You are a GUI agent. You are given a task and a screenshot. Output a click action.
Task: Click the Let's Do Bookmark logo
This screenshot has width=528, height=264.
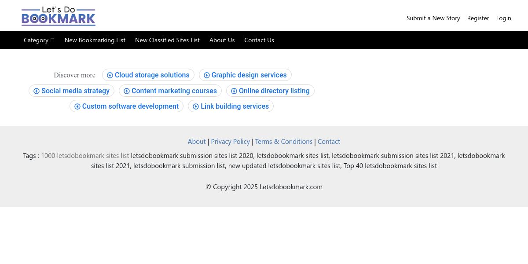tap(59, 16)
